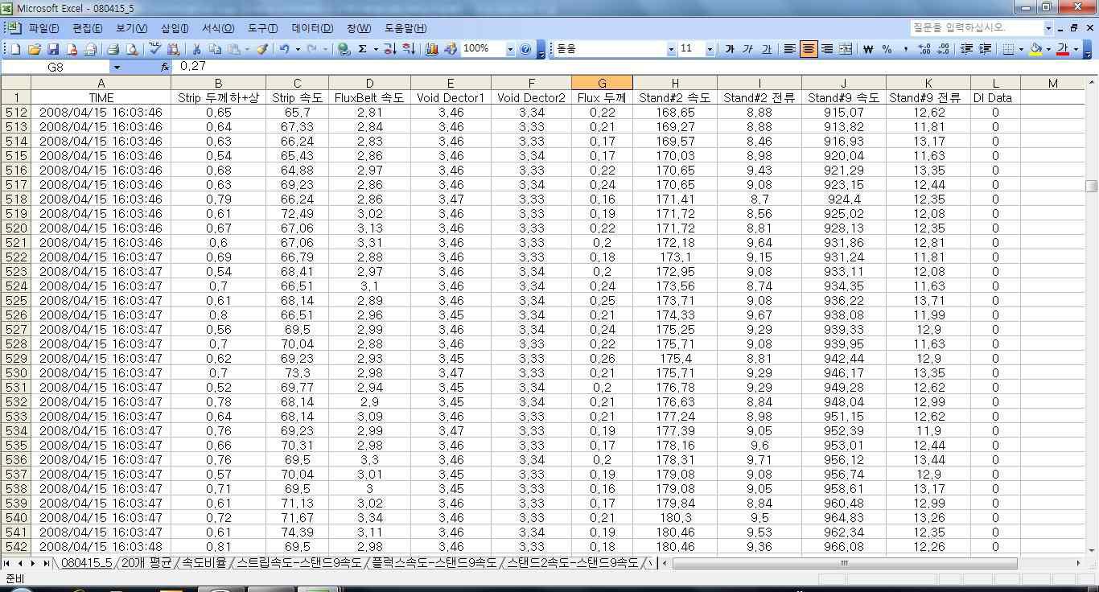
Task: Switch to the 속도비율 sheet tab
Action: point(204,563)
